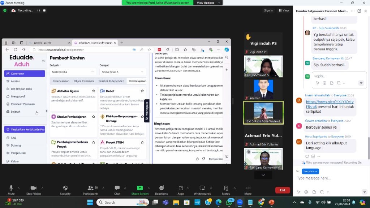The height and width of the screenshot is (208, 370).
Task: Open the Reactions panel
Action: click(162, 188)
